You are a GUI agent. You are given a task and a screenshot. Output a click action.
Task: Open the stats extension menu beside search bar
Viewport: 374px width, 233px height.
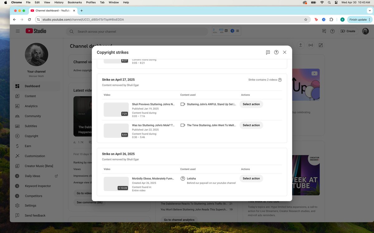(237, 31)
